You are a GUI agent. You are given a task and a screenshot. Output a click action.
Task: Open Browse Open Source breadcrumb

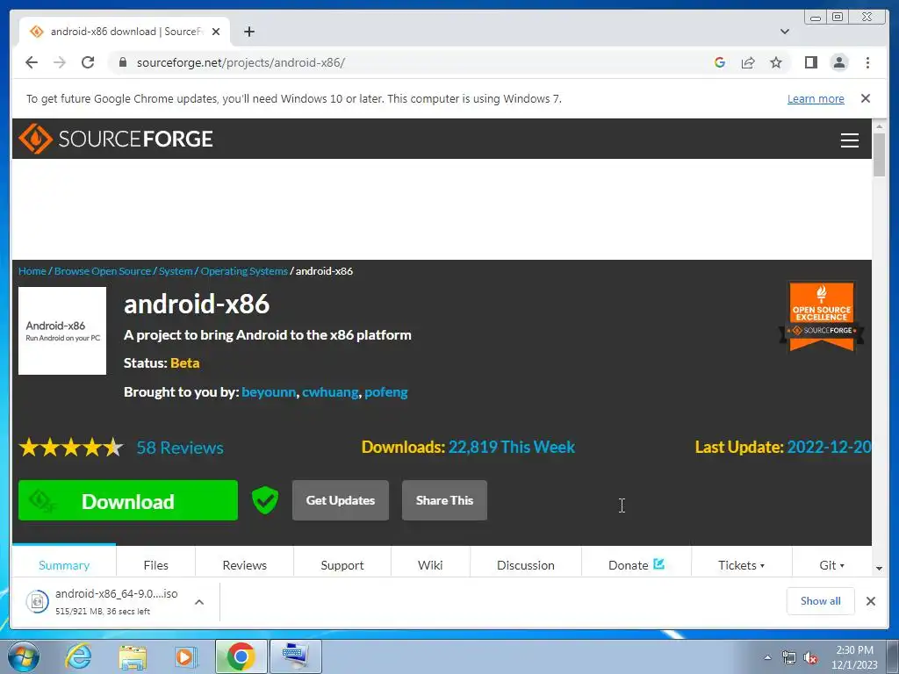(x=102, y=271)
